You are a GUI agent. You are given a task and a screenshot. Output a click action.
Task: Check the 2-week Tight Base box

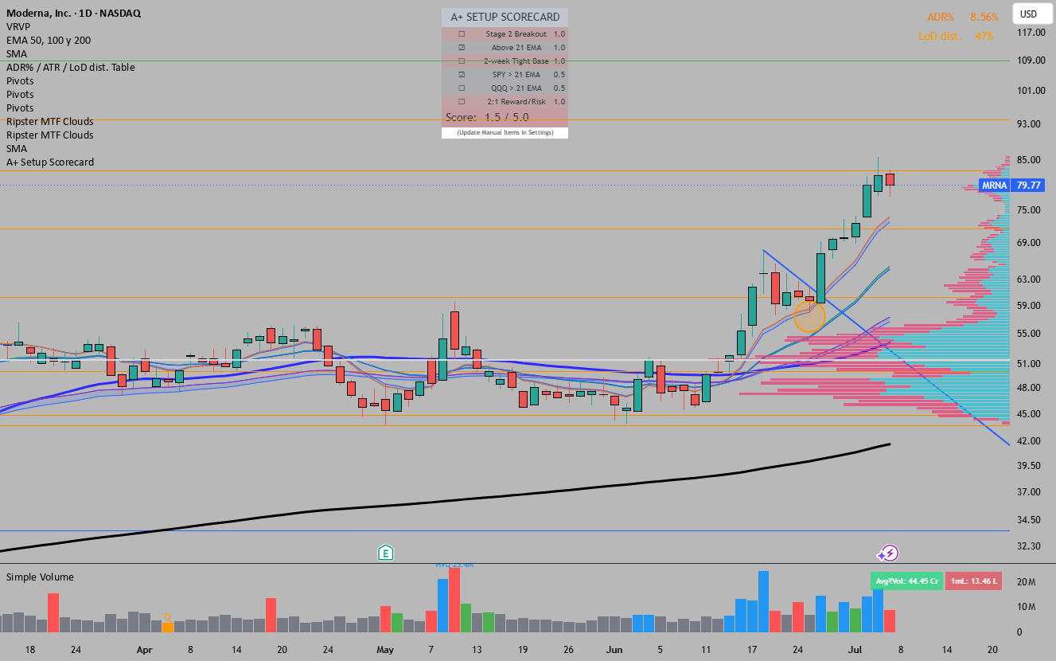point(462,61)
